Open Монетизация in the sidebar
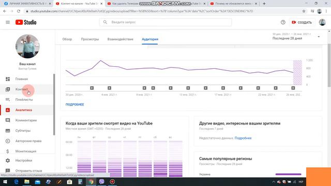The image size is (331, 186). pos(26,151)
